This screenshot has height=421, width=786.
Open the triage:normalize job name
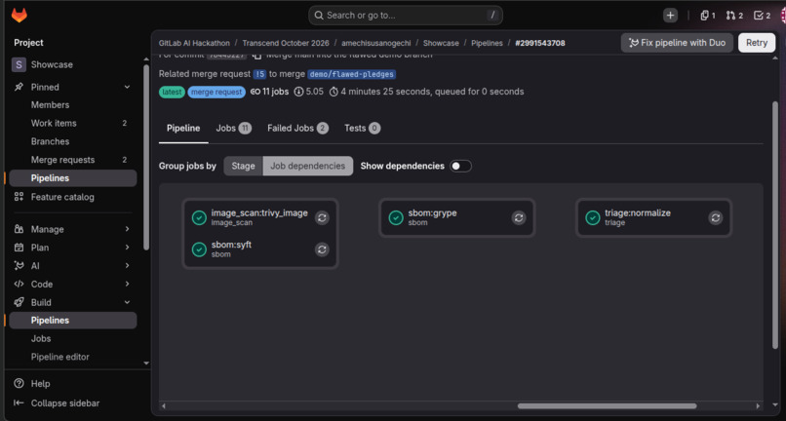pyautogui.click(x=638, y=213)
